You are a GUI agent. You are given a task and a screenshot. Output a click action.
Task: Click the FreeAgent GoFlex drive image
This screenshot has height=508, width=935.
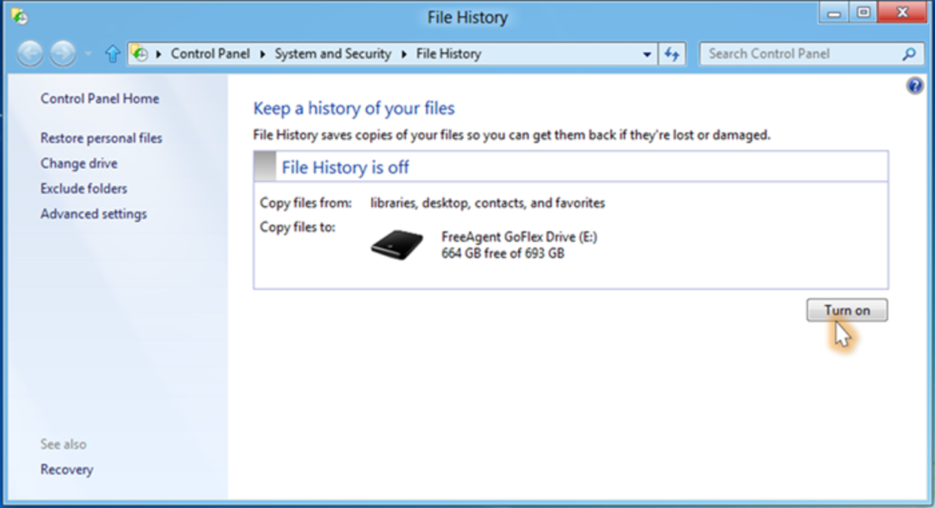click(x=397, y=243)
